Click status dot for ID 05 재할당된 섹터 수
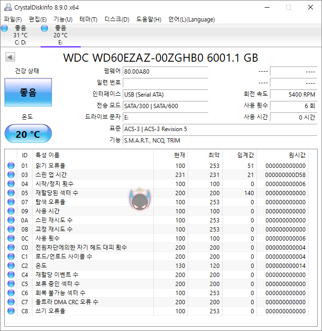322x331 pixels. coord(11,193)
